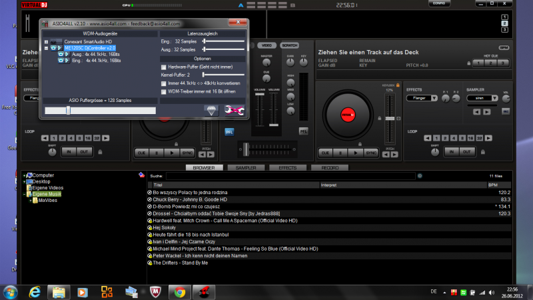The width and height of the screenshot is (533, 300).
Task: Expand the Conexant SmartAudio HD device node
Action: click(46, 41)
